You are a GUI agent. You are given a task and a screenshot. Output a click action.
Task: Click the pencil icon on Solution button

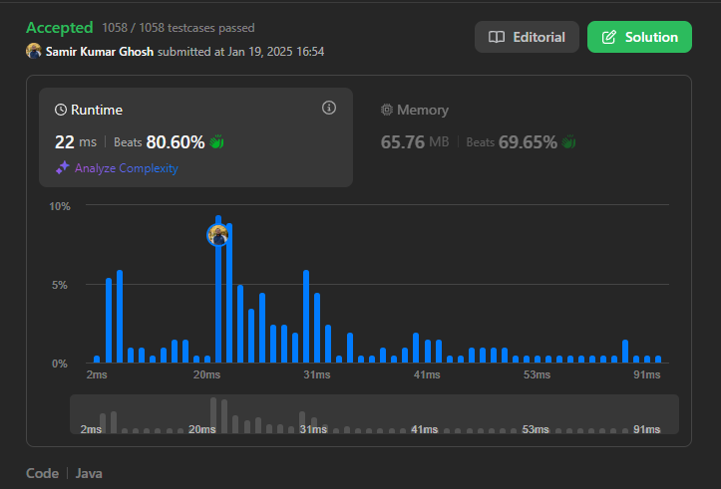(x=608, y=38)
